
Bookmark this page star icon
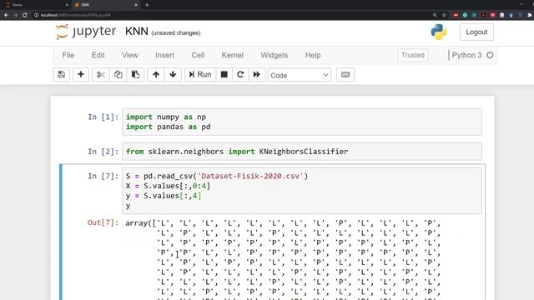pos(444,15)
